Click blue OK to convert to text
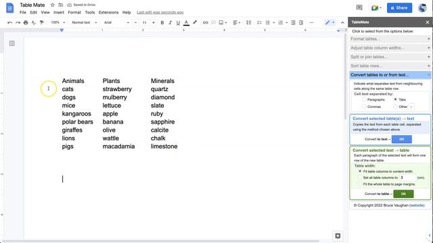This screenshot has width=433, height=243. click(401, 139)
